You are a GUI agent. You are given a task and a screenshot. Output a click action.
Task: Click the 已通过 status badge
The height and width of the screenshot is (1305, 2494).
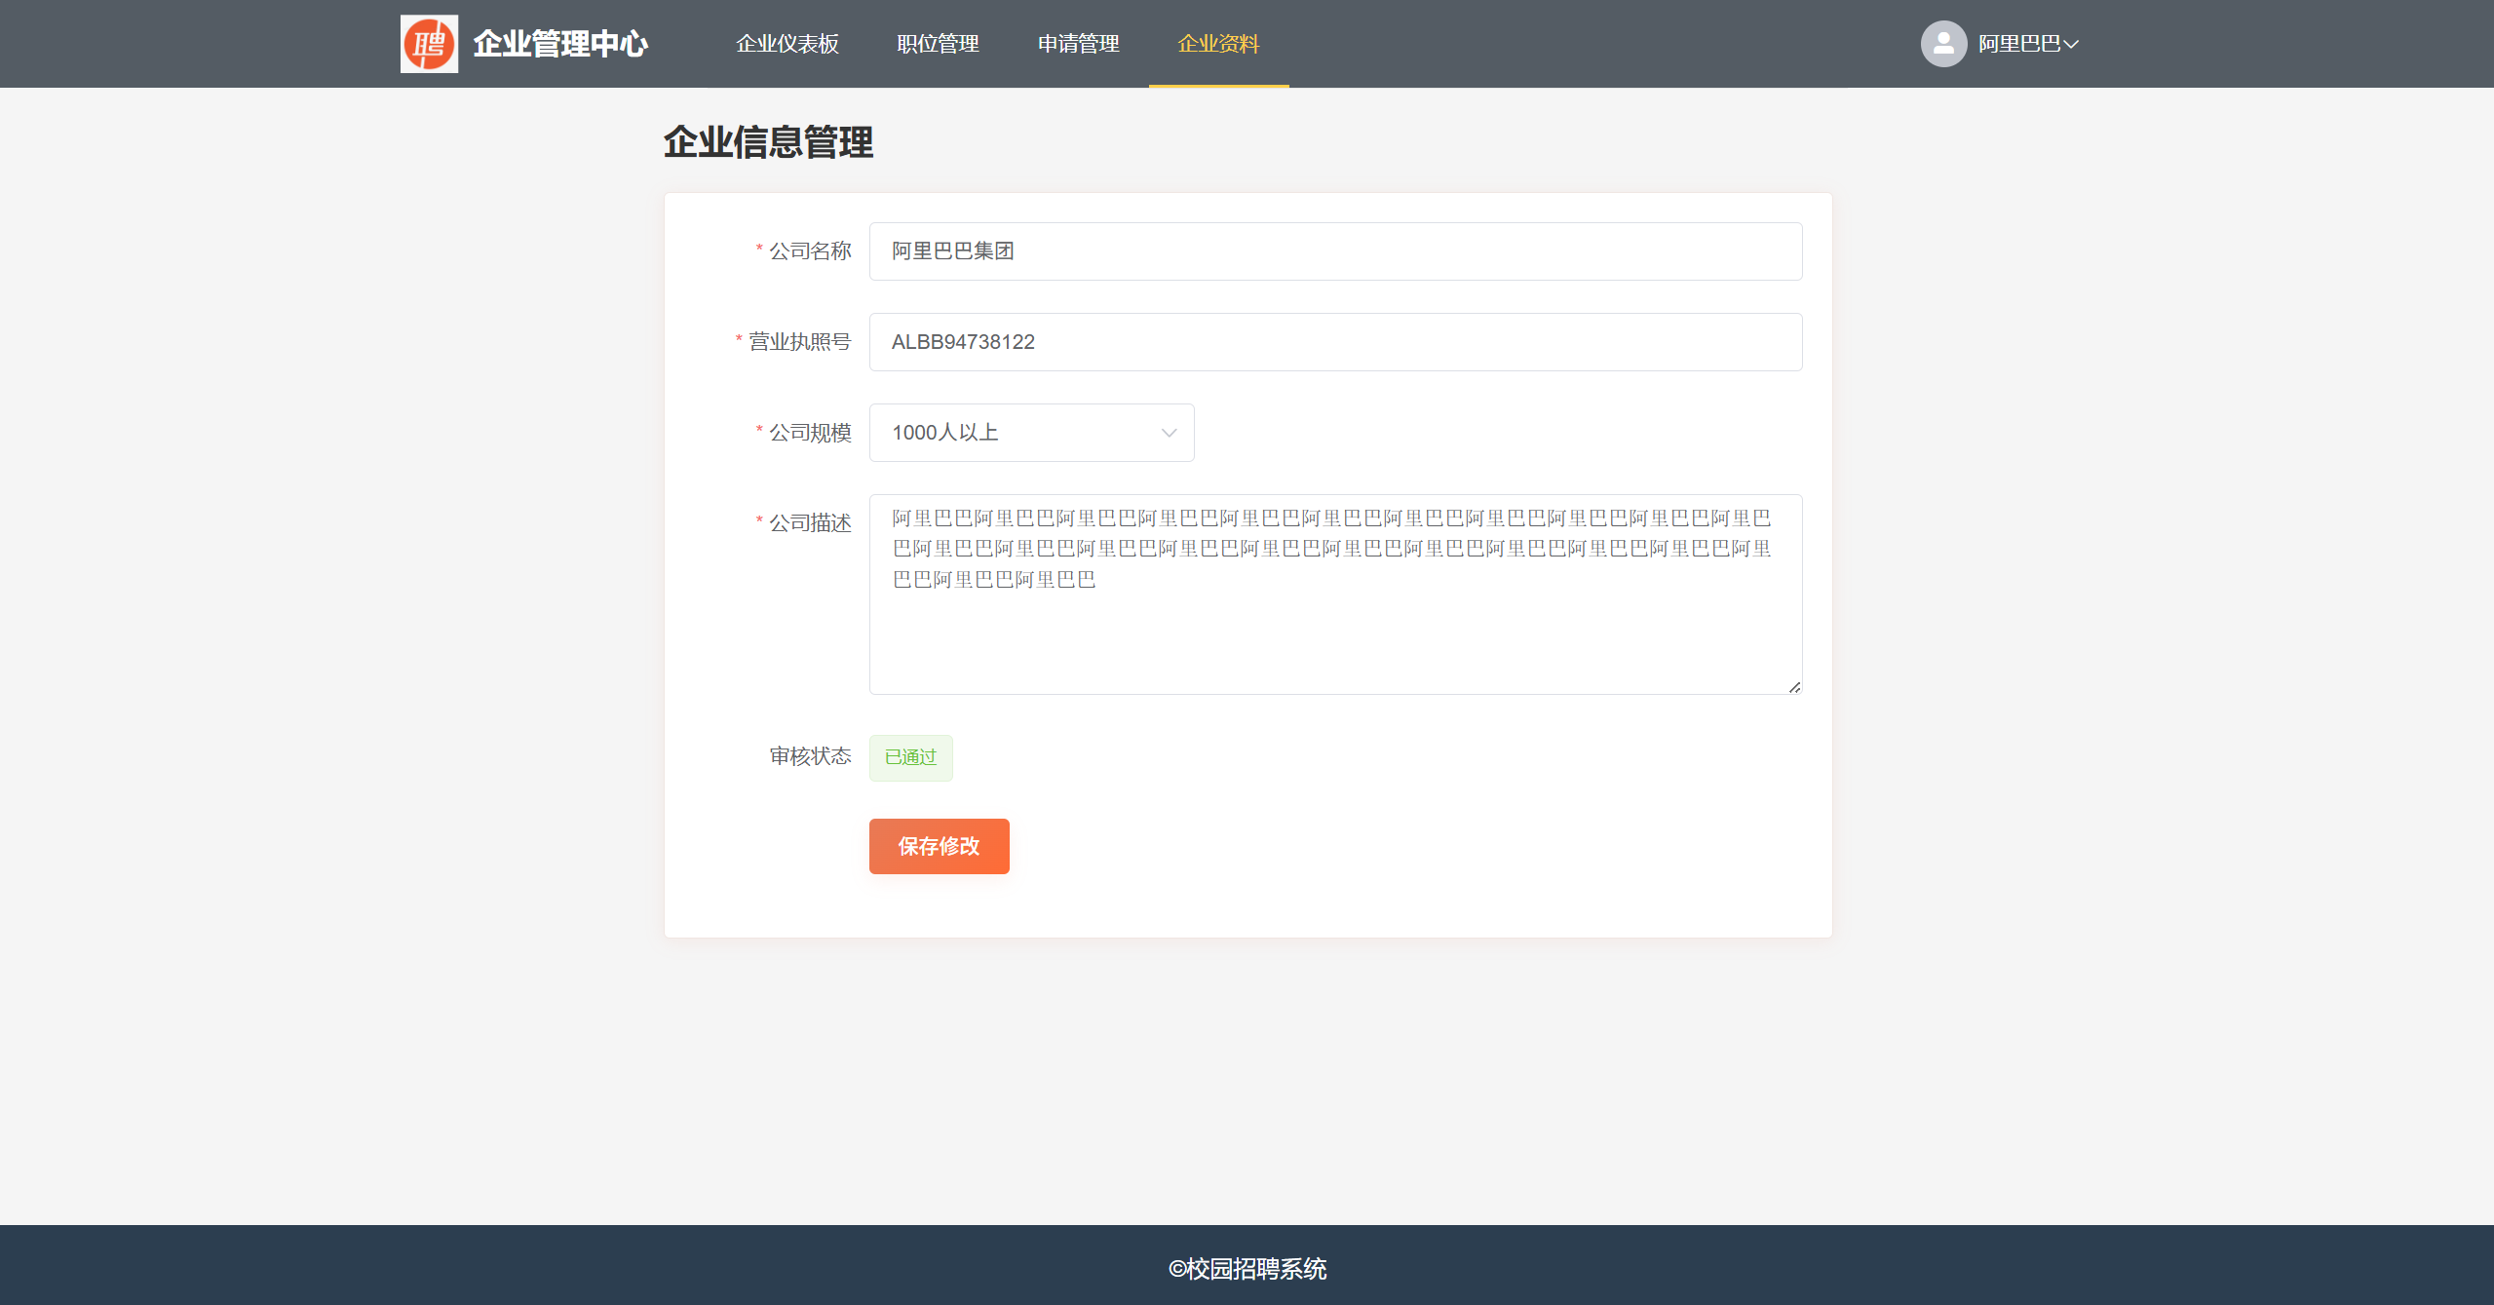pyautogui.click(x=909, y=757)
